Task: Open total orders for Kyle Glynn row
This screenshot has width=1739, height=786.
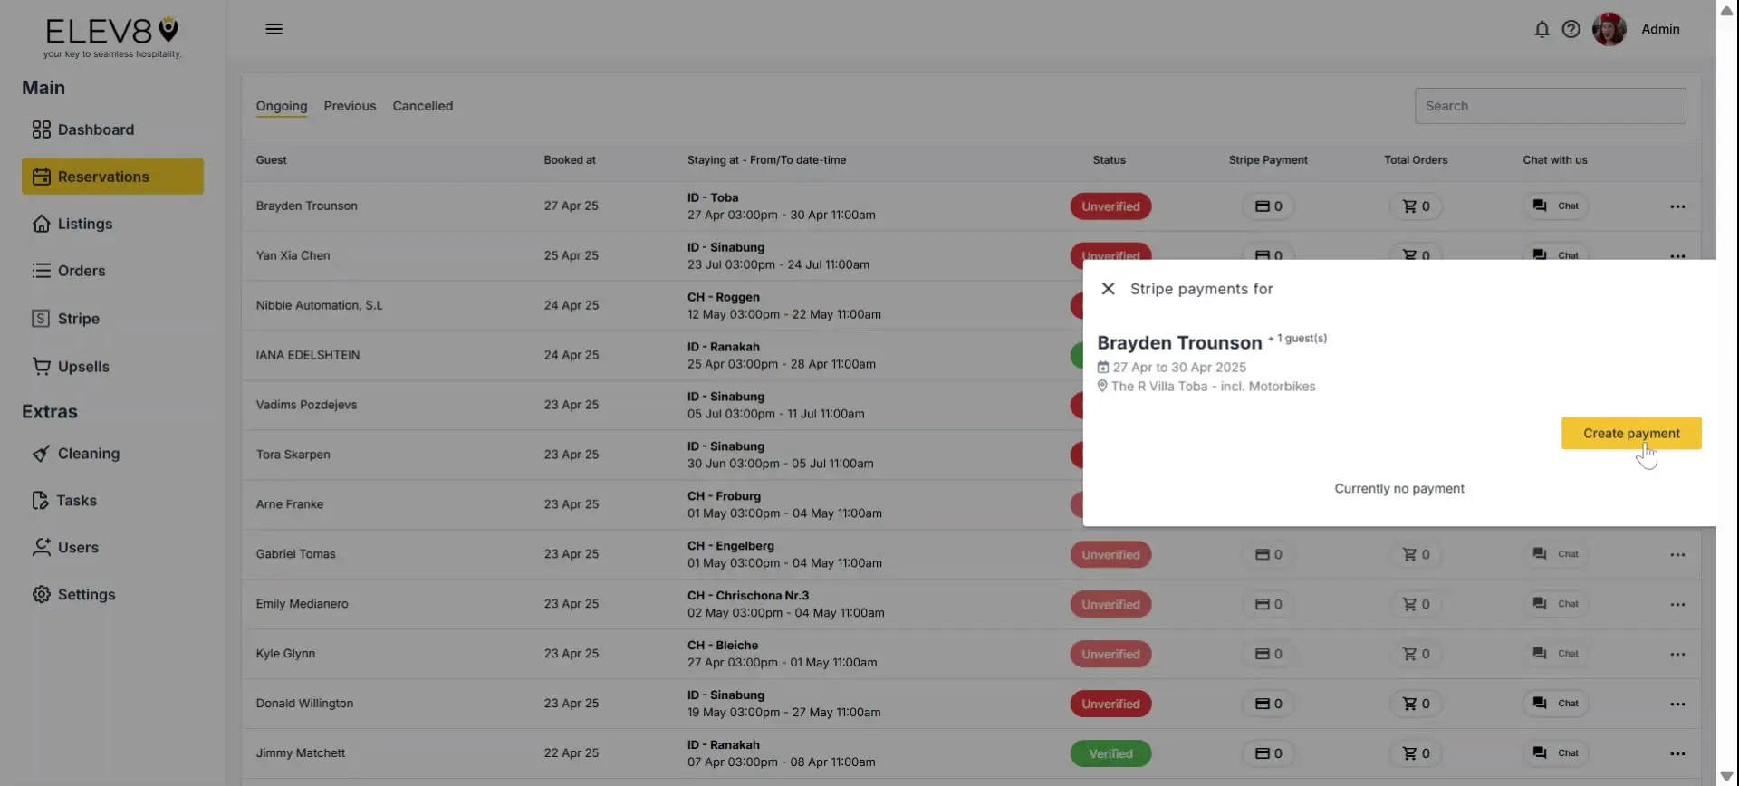Action: click(x=1416, y=654)
